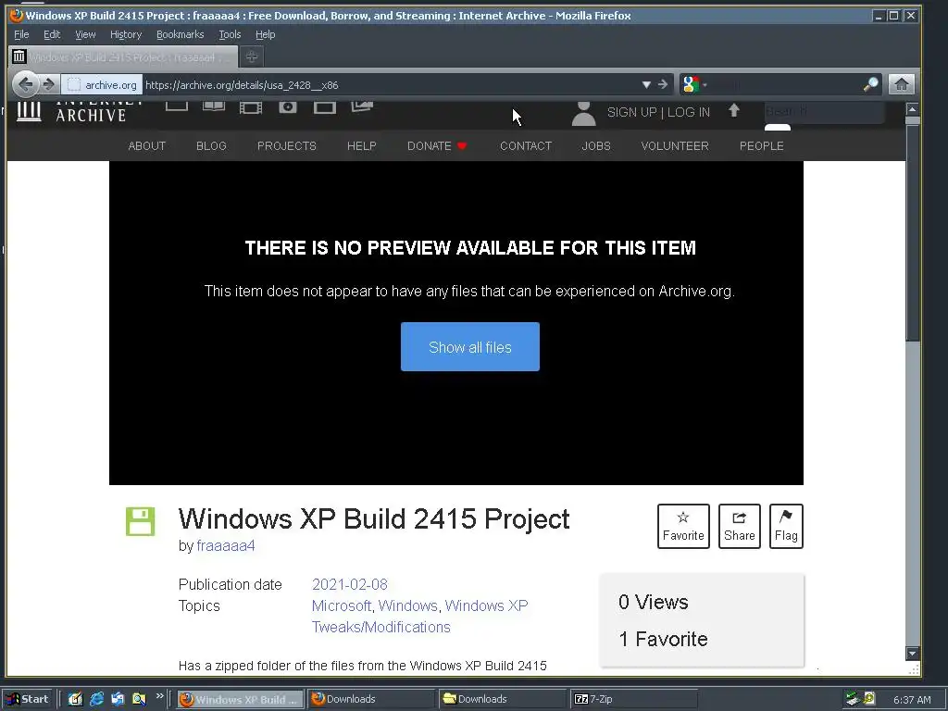Open the Bookmarks menu

click(181, 34)
